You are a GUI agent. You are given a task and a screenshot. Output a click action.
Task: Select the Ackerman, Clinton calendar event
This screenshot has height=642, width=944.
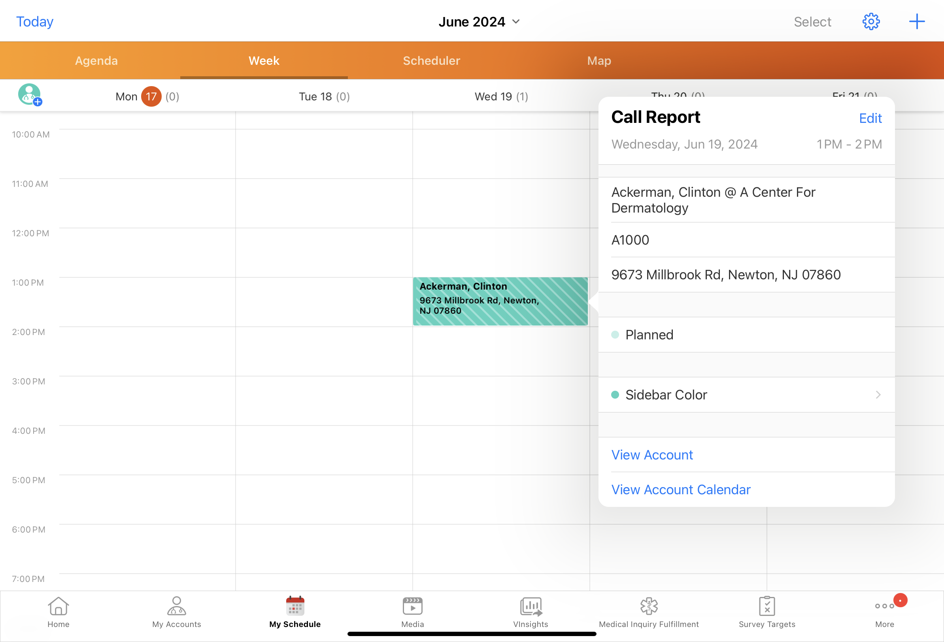pyautogui.click(x=500, y=301)
